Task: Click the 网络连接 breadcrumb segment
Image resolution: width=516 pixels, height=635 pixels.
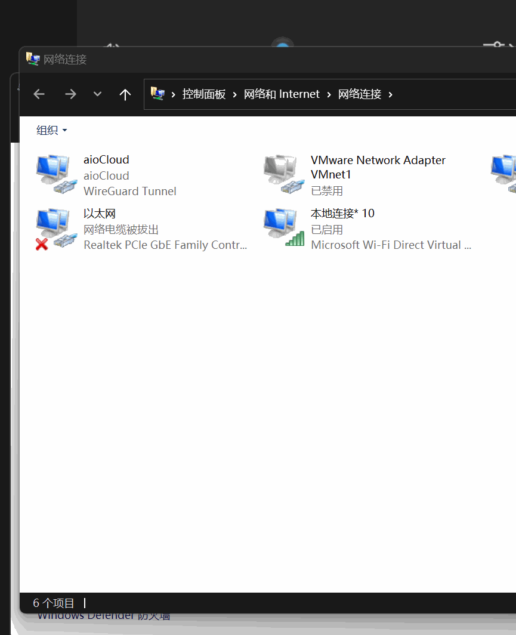Action: click(360, 94)
